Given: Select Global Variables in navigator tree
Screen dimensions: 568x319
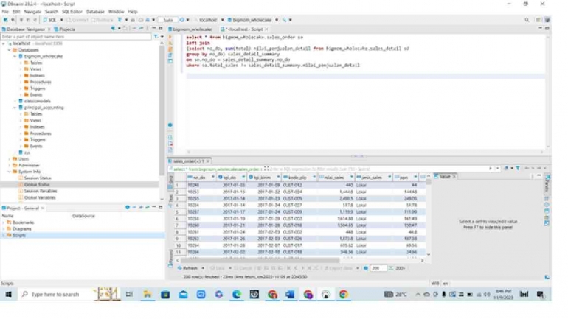Looking at the screenshot, I should coord(37,197).
